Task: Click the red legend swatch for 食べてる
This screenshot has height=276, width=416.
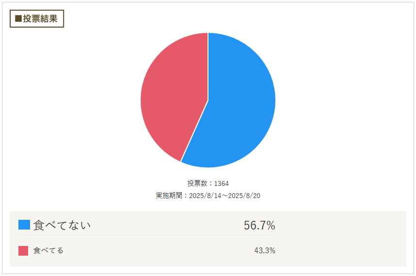Action: tap(23, 250)
